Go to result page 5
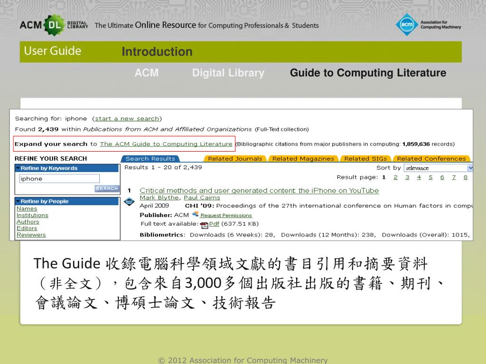This screenshot has width=486, height=364. (x=430, y=177)
